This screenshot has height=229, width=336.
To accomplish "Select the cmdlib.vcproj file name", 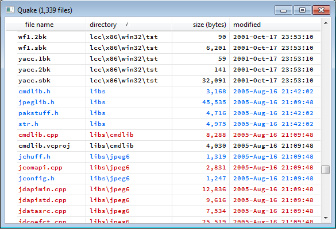I will pyautogui.click(x=44, y=146).
